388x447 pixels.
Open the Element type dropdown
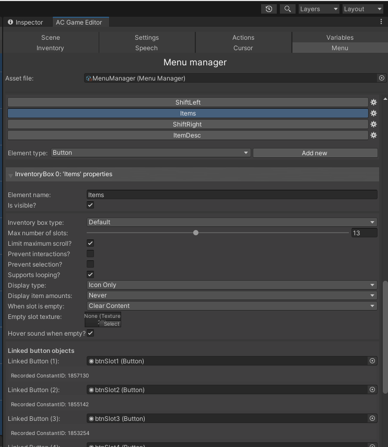(150, 153)
